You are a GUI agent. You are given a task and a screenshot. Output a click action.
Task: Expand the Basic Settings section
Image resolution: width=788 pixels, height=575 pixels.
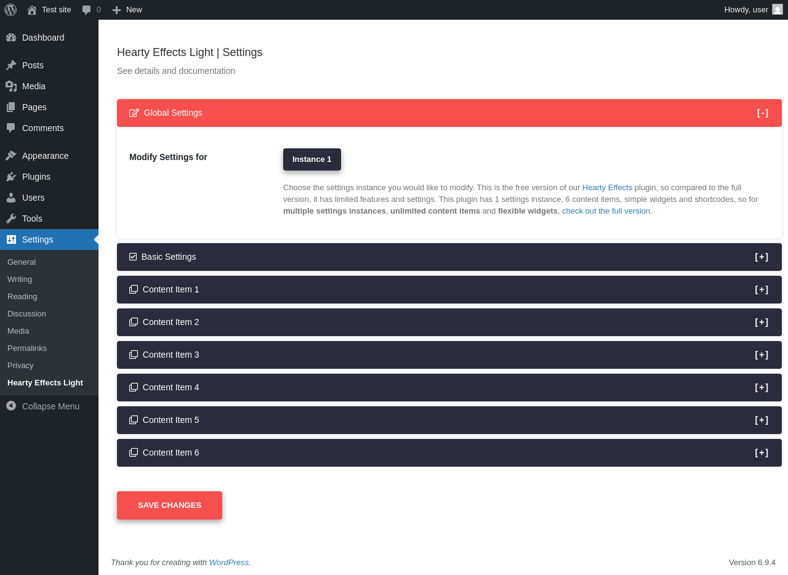pos(762,257)
